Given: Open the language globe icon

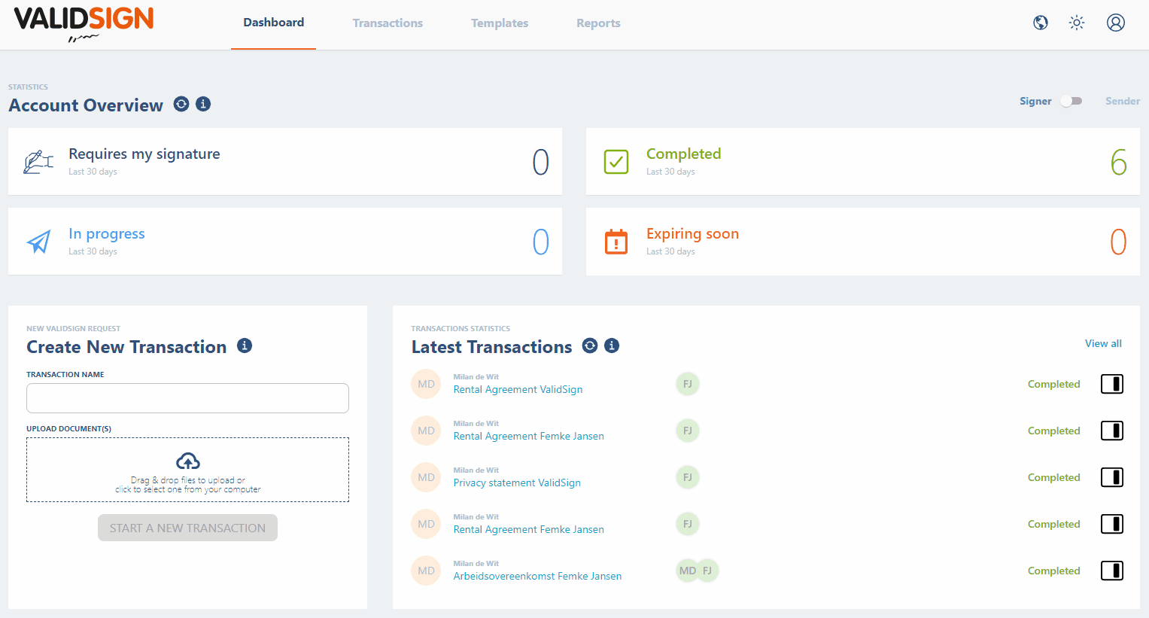Looking at the screenshot, I should 1041,23.
